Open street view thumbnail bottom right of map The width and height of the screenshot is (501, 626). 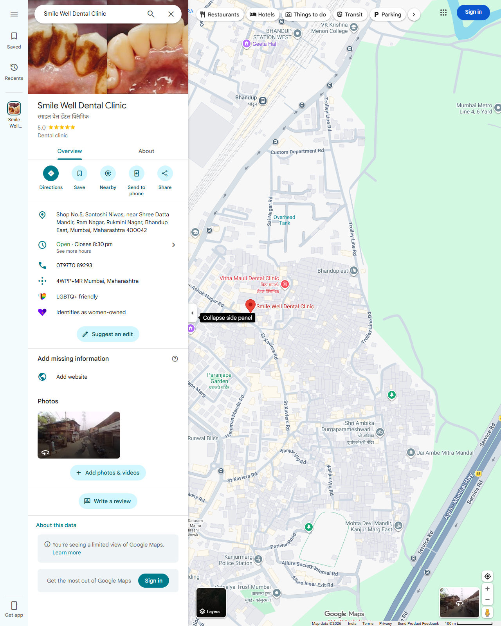pos(460,603)
